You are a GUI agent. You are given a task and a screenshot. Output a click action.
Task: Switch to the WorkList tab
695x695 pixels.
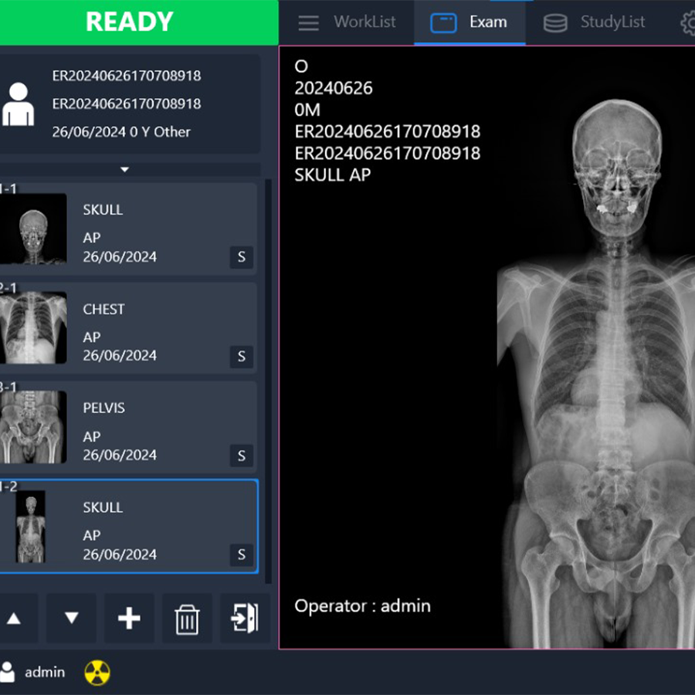[347, 22]
